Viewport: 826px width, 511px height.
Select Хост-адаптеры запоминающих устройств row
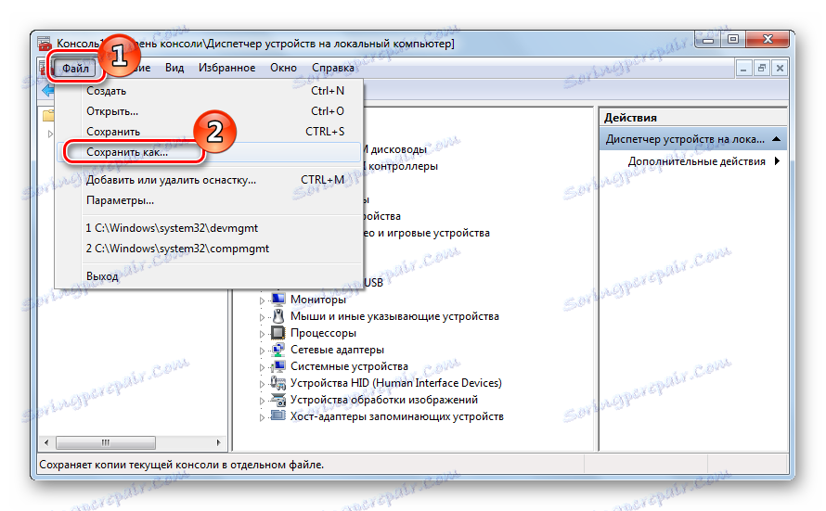(x=396, y=416)
